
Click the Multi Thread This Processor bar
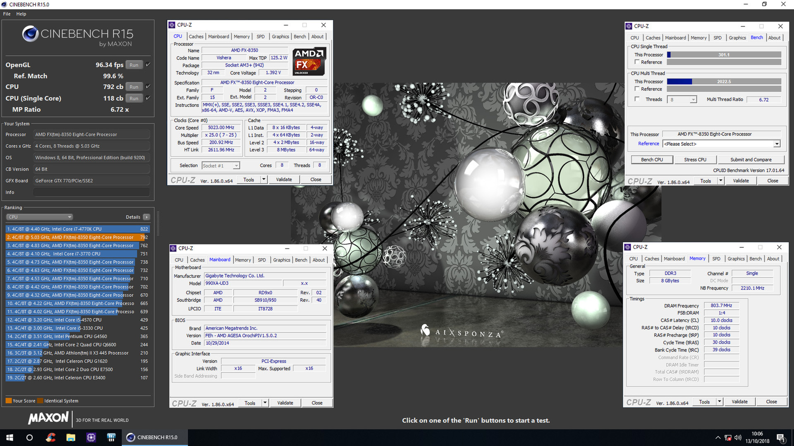click(x=724, y=81)
